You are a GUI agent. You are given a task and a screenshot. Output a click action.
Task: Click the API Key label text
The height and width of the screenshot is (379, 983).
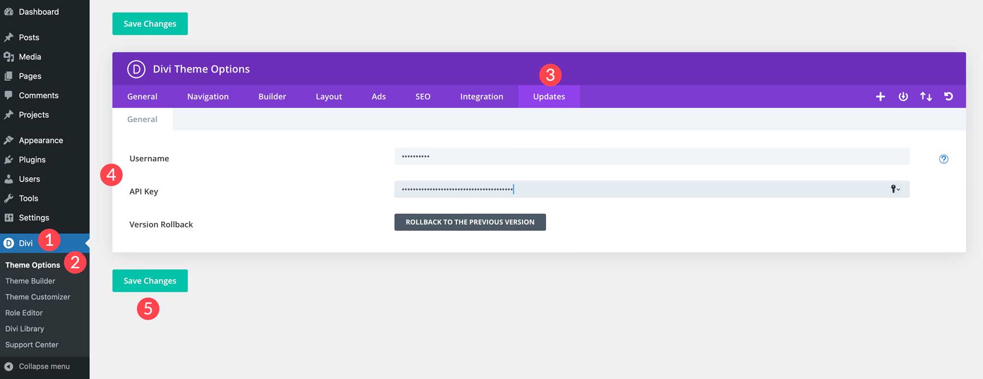click(144, 192)
